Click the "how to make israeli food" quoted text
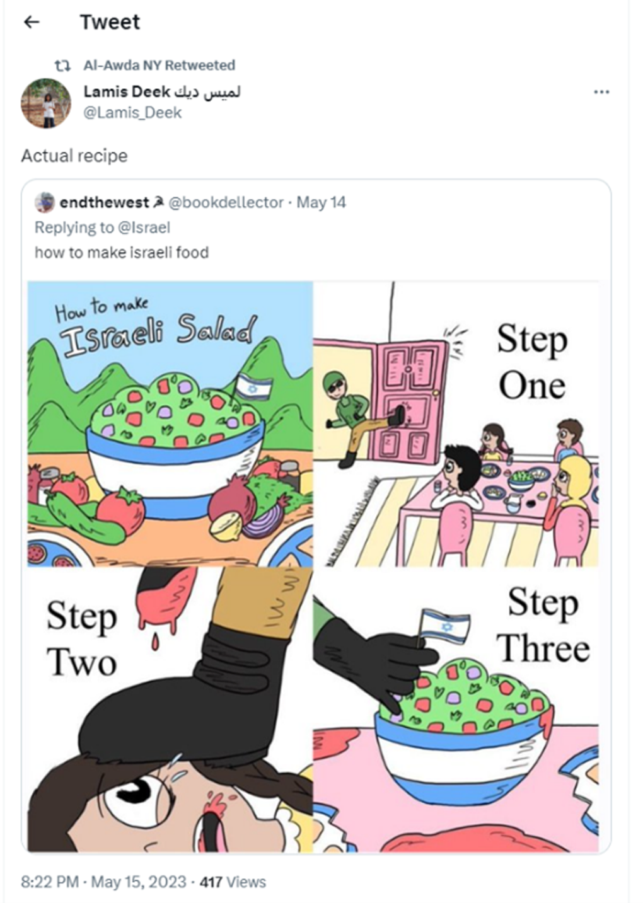The image size is (643, 903). pyautogui.click(x=121, y=253)
